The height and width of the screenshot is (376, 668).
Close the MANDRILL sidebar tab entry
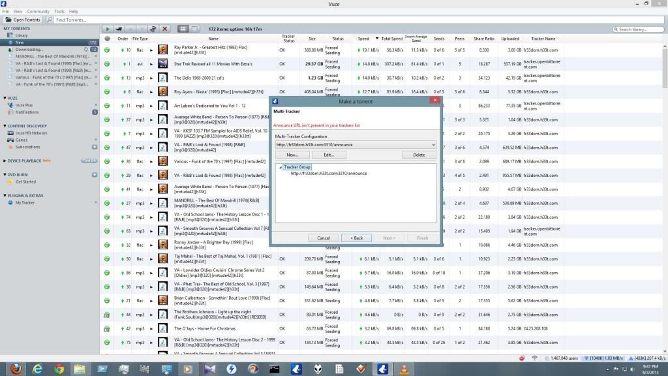tap(96, 56)
